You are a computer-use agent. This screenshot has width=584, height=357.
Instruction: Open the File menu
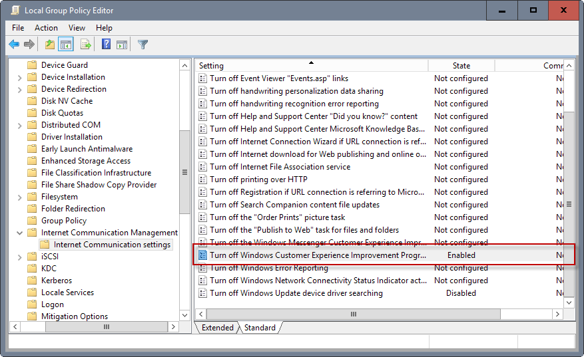[18, 28]
